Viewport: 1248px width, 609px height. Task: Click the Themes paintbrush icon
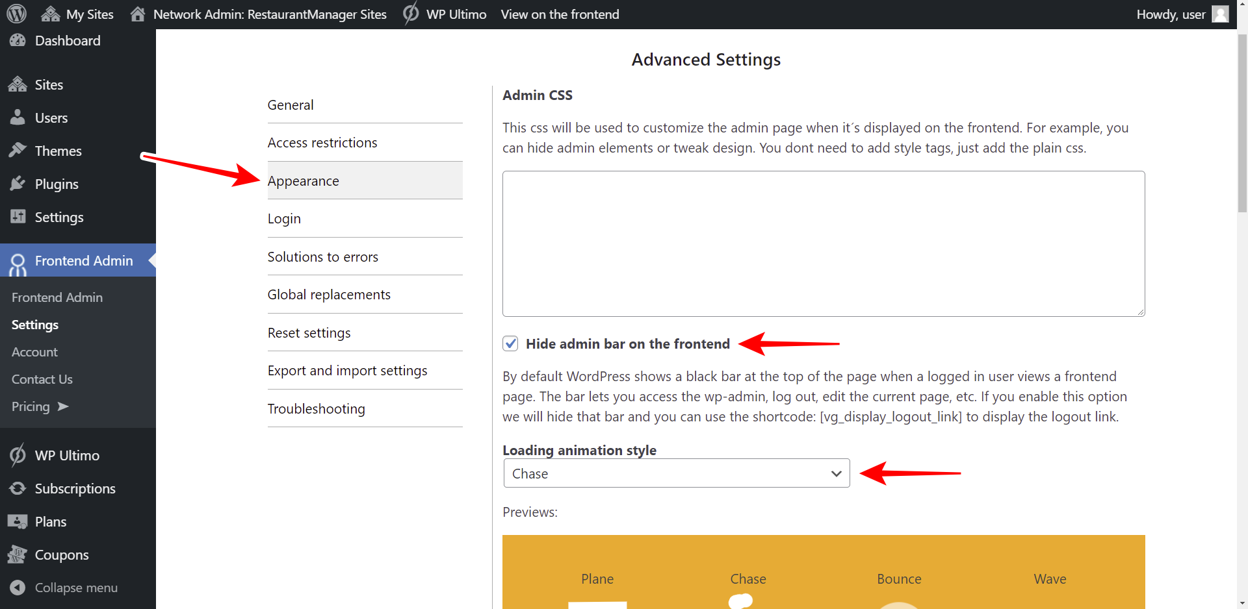coord(18,151)
